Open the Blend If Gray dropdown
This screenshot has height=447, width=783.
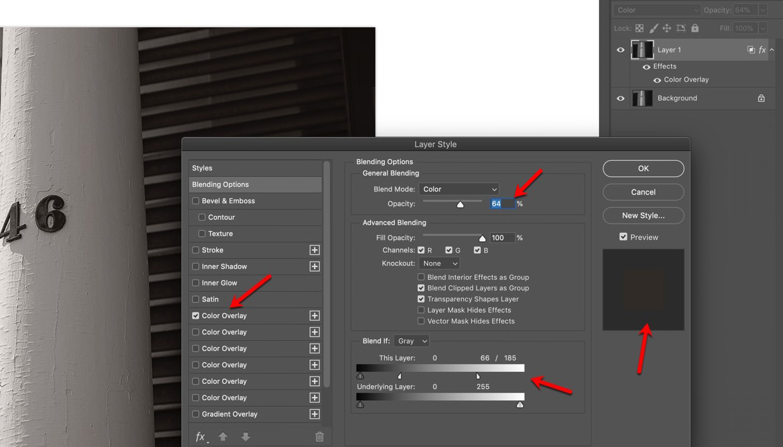411,341
